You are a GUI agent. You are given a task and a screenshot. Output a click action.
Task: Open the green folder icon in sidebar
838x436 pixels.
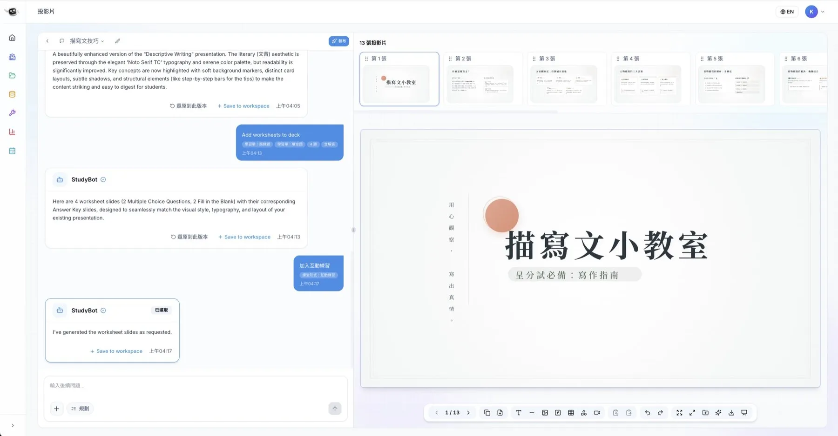(x=12, y=75)
